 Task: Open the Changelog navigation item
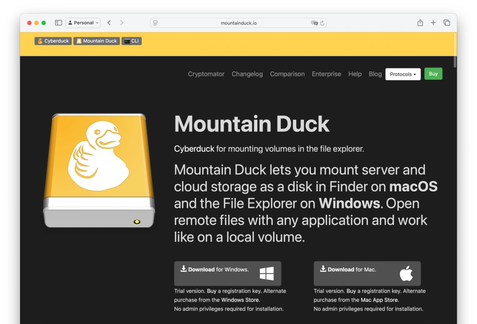[247, 74]
